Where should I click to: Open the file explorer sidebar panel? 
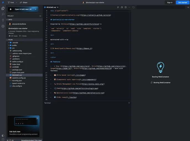pyautogui.click(x=3, y=8)
